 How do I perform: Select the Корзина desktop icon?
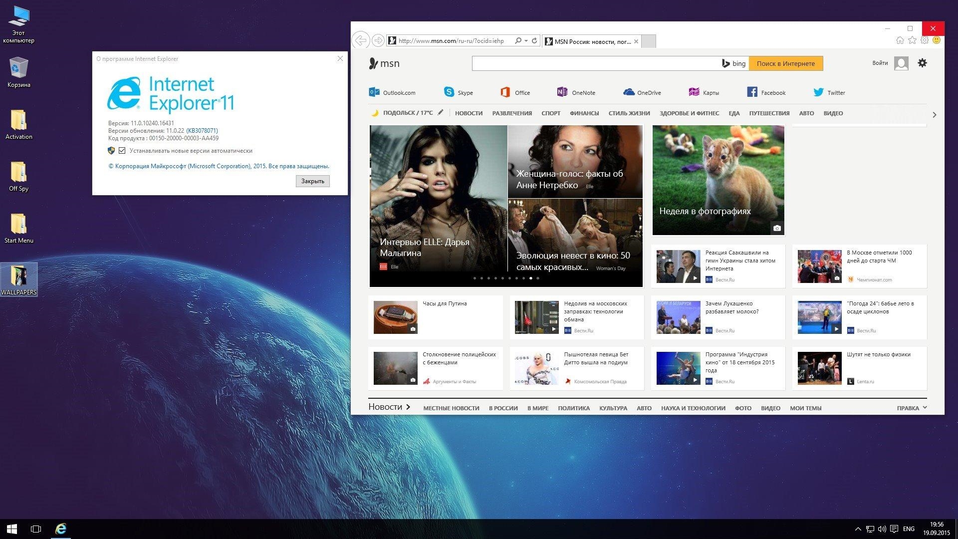tap(18, 72)
